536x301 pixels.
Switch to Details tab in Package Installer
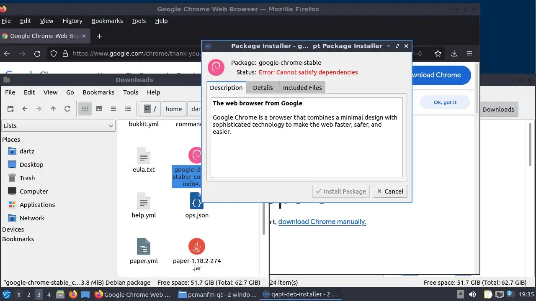[263, 87]
